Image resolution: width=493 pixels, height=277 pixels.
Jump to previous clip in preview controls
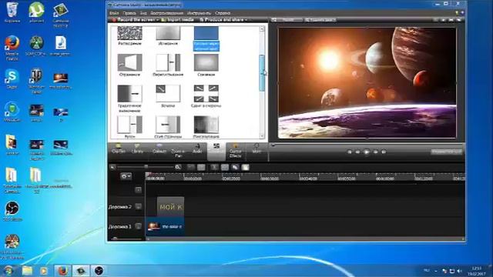click(350, 152)
